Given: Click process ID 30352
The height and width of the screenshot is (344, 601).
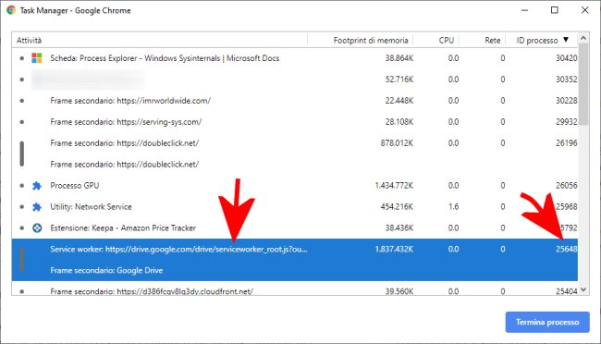Looking at the screenshot, I should (x=567, y=80).
